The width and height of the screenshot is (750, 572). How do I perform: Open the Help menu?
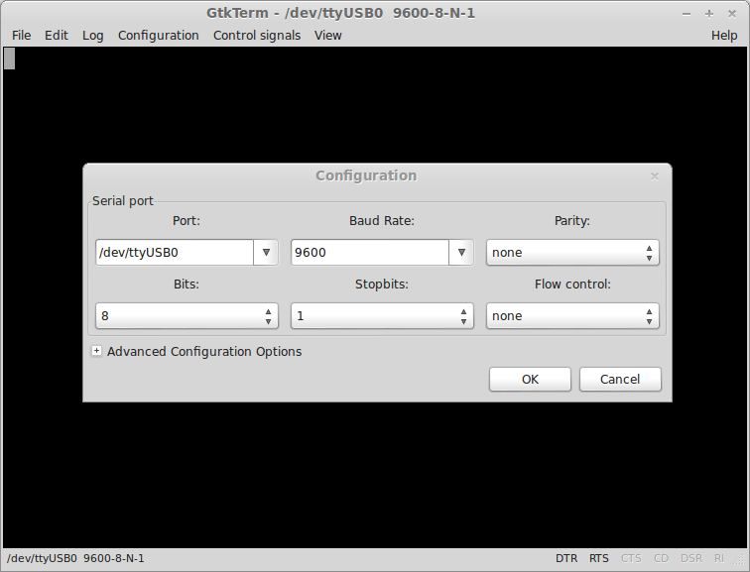[724, 36]
